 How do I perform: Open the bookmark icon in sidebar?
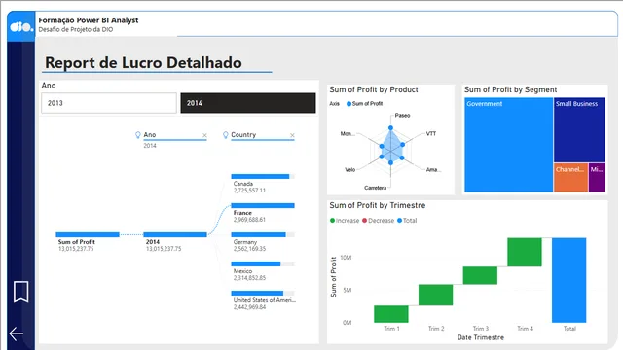(21, 292)
